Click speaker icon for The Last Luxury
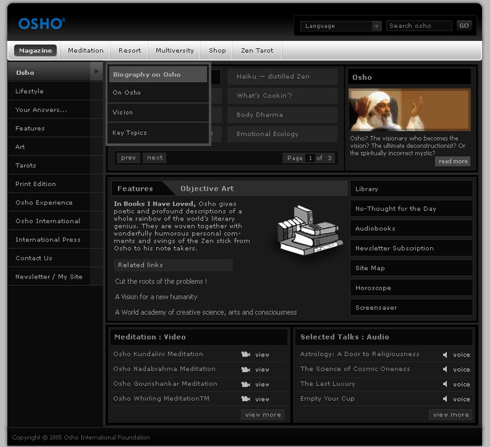The image size is (490, 447). (x=445, y=384)
